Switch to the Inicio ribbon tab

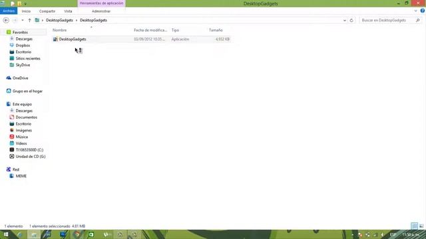(26, 11)
